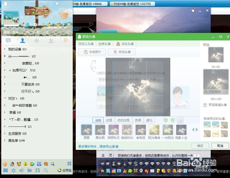Undo the last avatar edit

coord(166,120)
